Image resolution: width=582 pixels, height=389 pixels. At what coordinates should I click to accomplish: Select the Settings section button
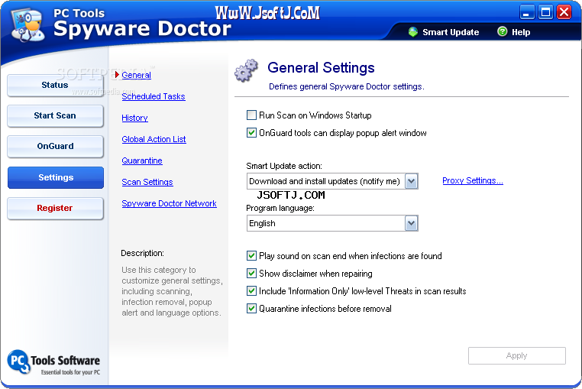(55, 177)
